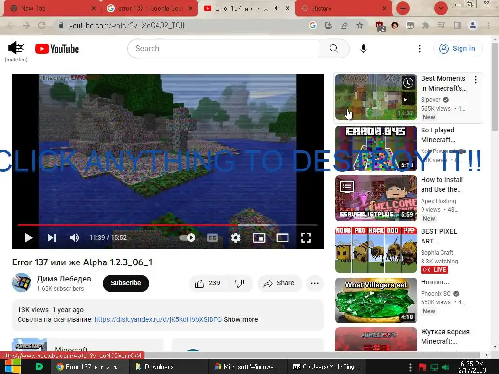Open Microsoft Windows taskbar window
The height and width of the screenshot is (374, 499).
(248, 367)
